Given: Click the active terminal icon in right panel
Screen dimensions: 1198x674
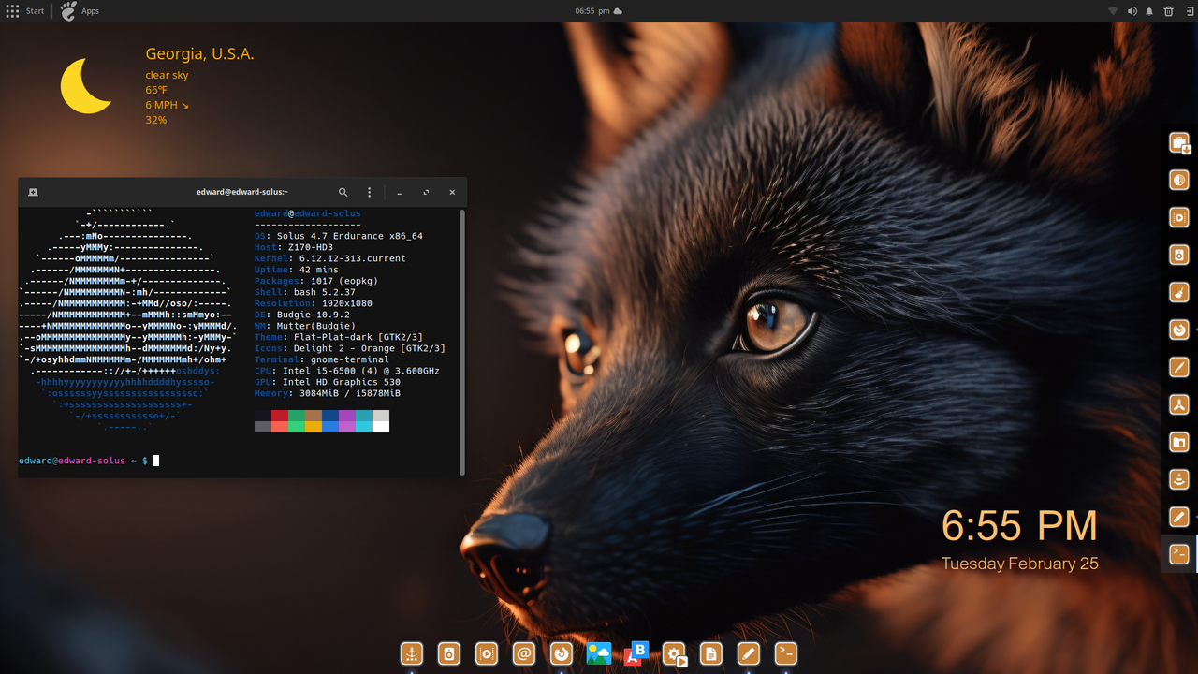Looking at the screenshot, I should 1179,554.
